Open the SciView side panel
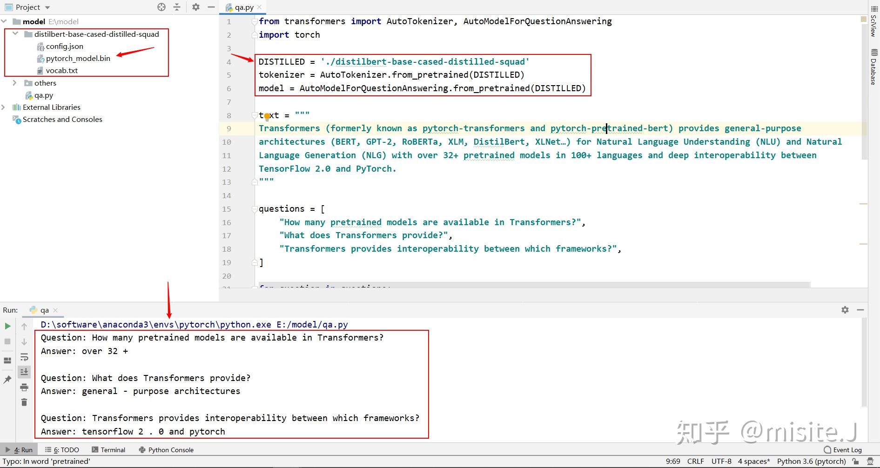 click(x=873, y=21)
